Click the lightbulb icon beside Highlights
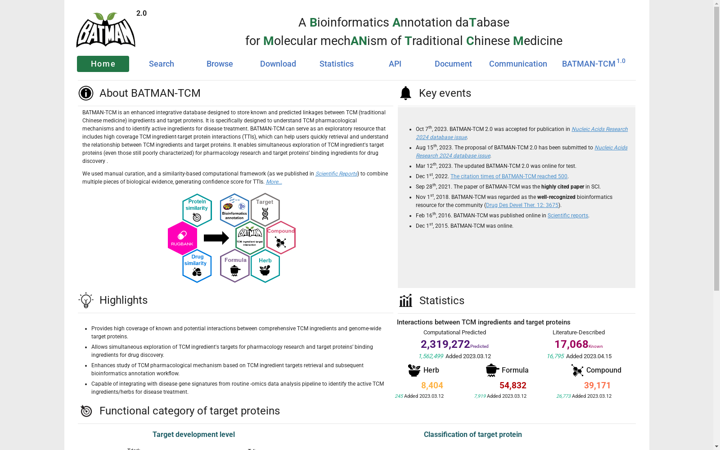This screenshot has width=720, height=450. (86, 300)
